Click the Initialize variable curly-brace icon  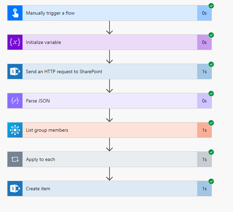point(15,42)
